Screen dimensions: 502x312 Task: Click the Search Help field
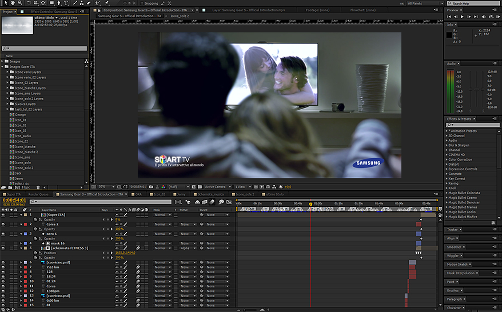(x=472, y=3)
